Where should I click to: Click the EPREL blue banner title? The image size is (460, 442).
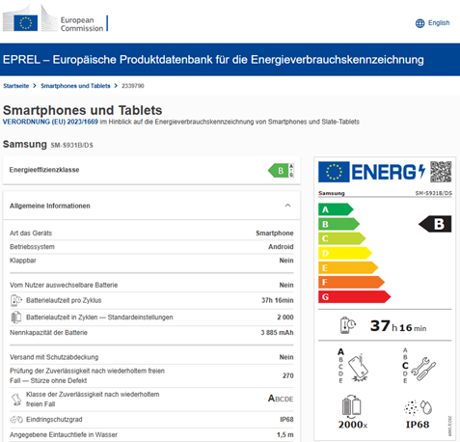[x=213, y=60]
